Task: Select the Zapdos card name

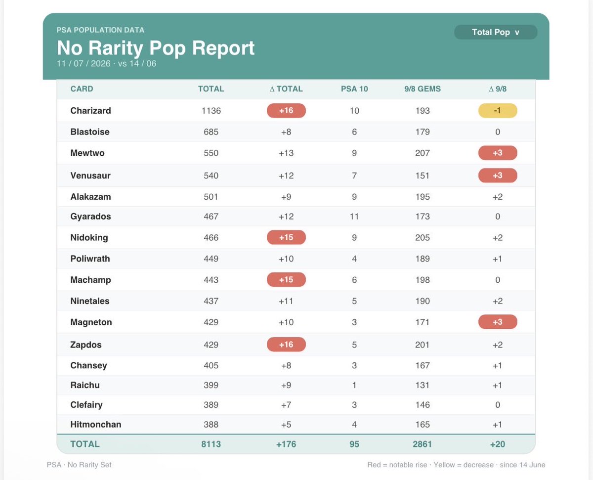Action: pyautogui.click(x=86, y=345)
